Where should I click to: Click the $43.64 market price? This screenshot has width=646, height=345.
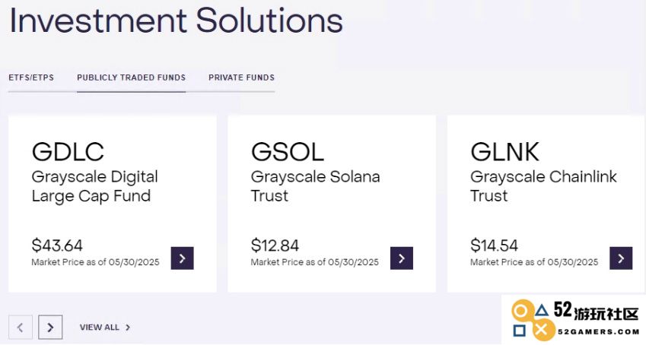(57, 245)
